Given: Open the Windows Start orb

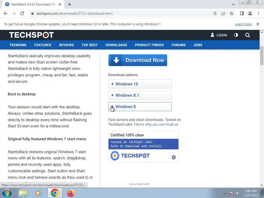Looking at the screenshot, I should coord(7,193).
